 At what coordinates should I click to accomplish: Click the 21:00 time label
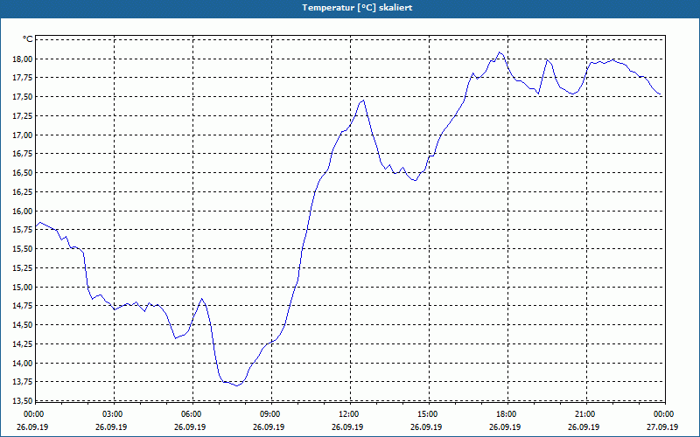coord(584,414)
